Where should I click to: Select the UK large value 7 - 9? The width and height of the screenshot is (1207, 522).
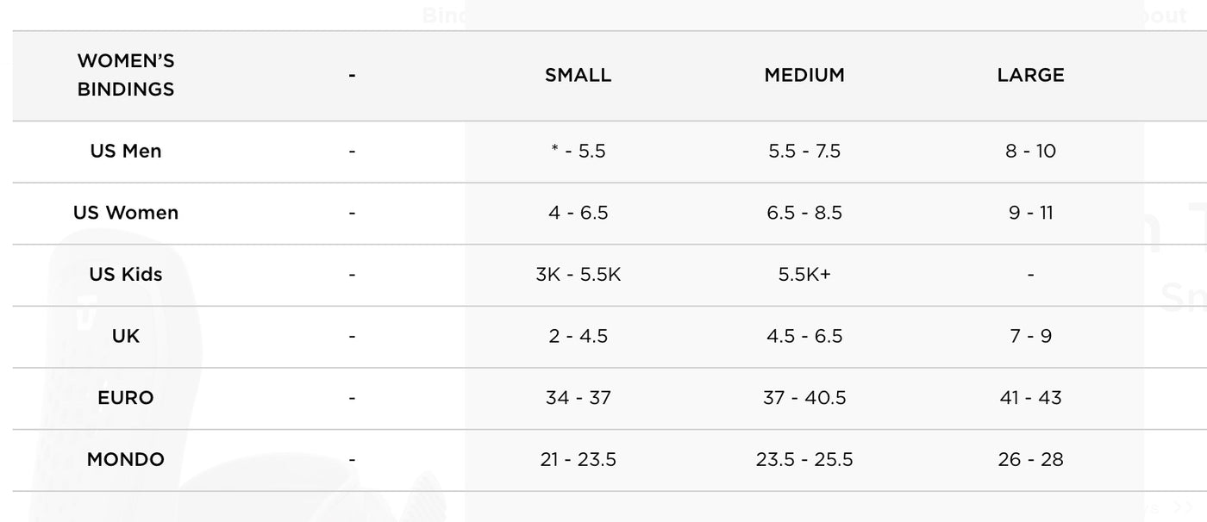[x=1030, y=336]
